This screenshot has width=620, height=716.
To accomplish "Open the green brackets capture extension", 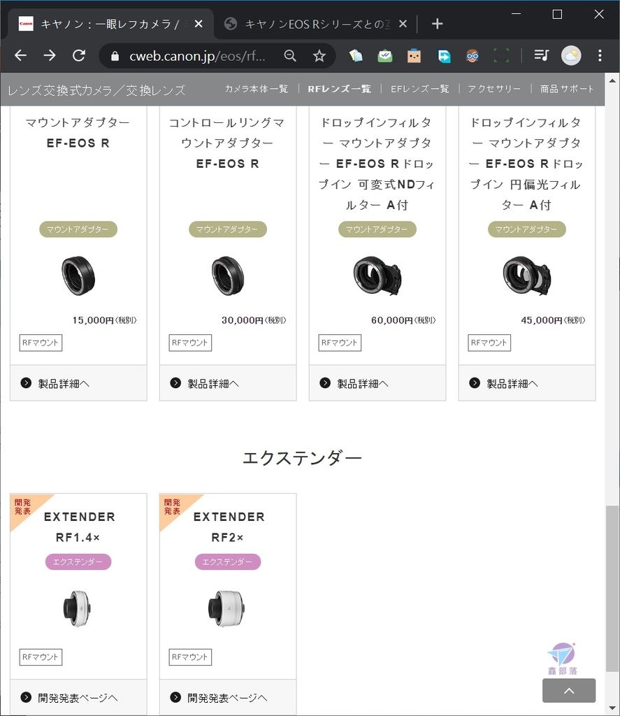I will point(501,56).
